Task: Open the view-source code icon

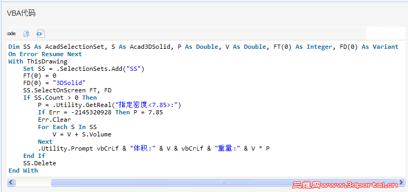Action: pos(40,34)
